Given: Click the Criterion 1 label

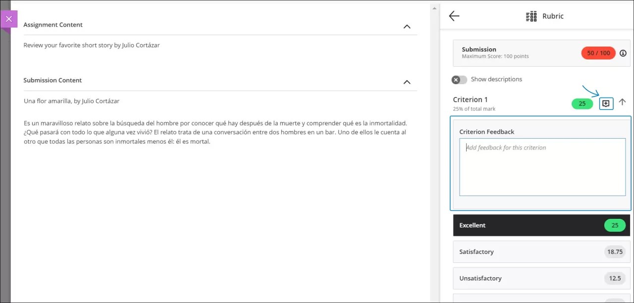Looking at the screenshot, I should click(470, 100).
